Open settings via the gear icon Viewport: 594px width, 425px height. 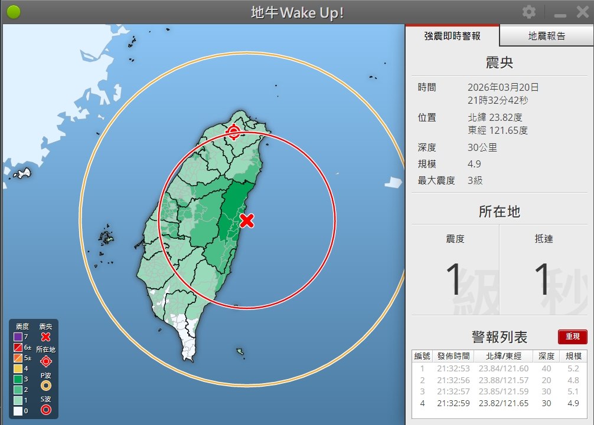pos(529,12)
